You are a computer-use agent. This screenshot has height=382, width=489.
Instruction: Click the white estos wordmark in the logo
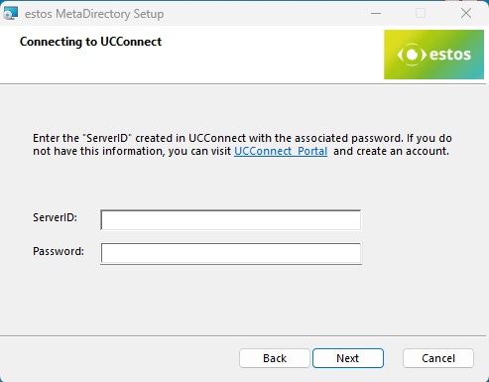click(450, 55)
